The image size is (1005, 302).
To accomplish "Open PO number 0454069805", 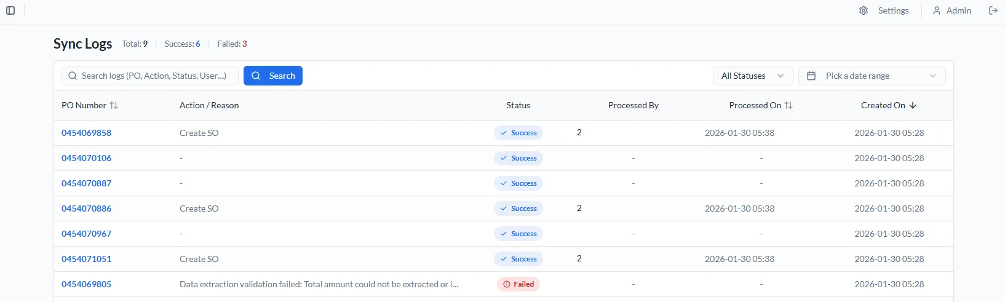I will 87,284.
